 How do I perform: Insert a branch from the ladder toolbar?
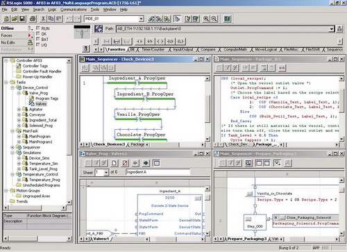[117, 42]
